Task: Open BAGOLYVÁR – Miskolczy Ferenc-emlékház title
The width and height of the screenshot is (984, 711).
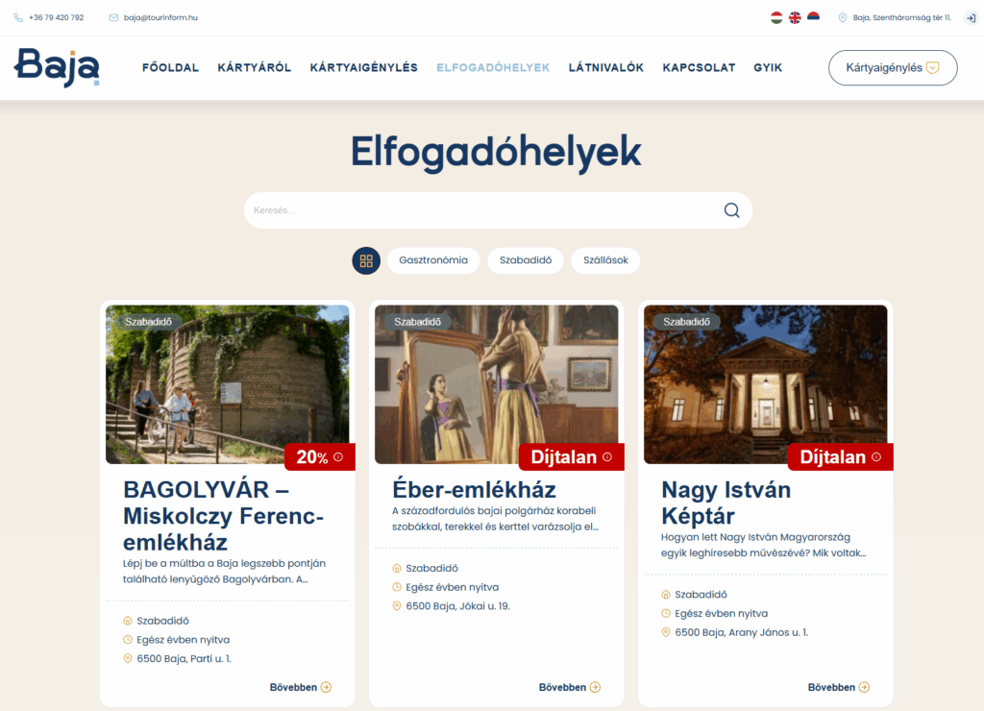Action: tap(223, 515)
